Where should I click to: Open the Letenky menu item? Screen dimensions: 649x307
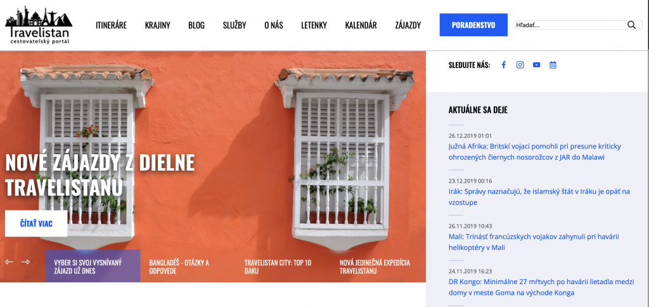(x=314, y=25)
